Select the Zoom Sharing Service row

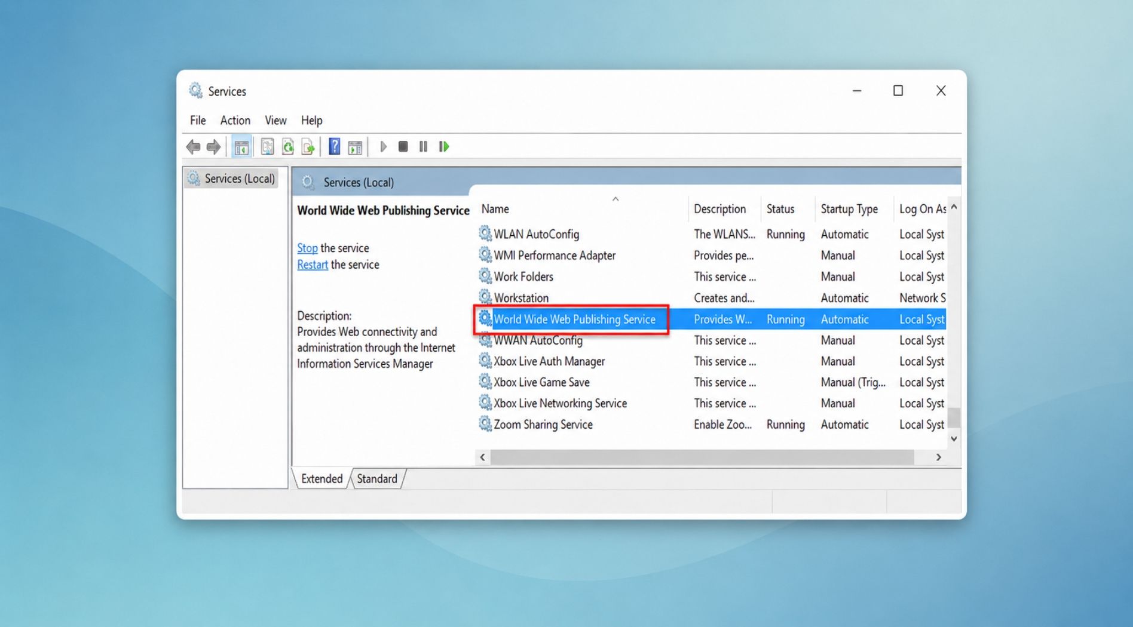711,425
